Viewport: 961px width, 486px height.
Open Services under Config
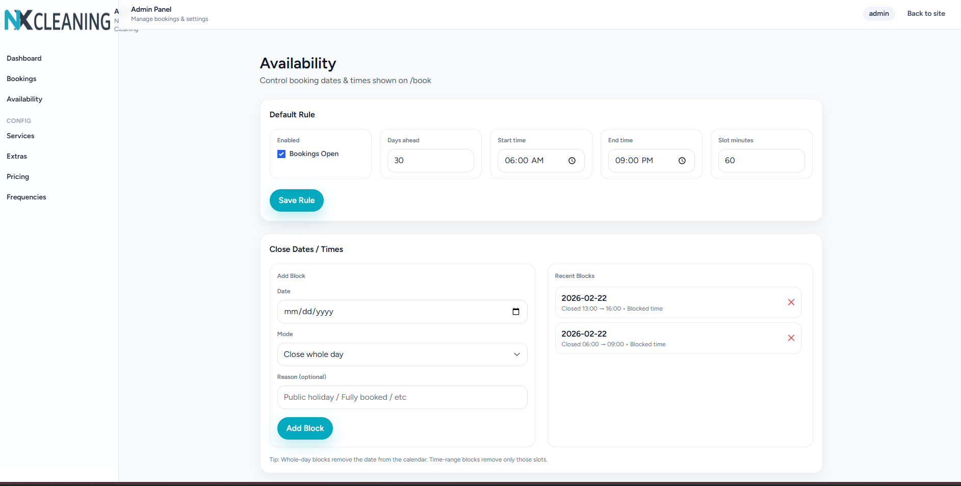(20, 136)
